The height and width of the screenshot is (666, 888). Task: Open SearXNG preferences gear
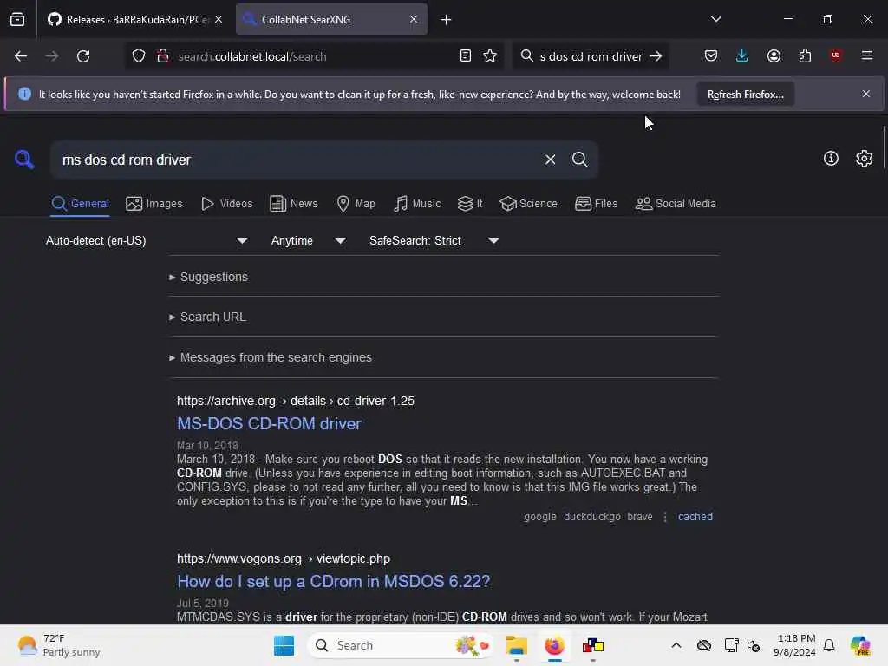864,158
